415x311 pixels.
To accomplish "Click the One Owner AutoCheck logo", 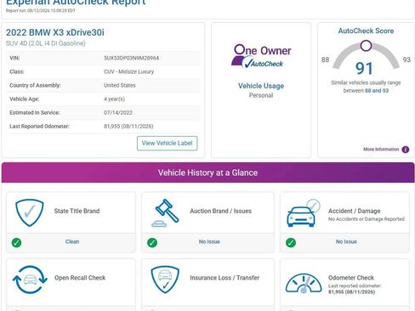I will click(262, 56).
